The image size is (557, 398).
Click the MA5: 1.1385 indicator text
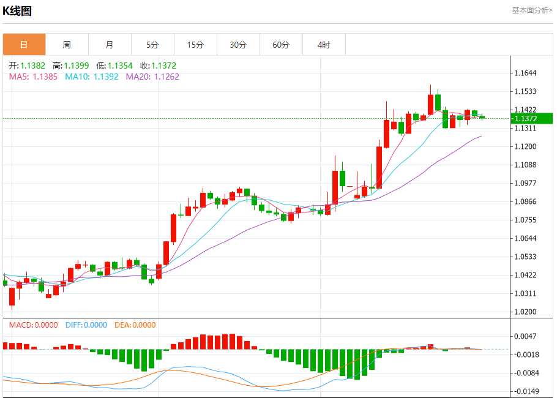click(33, 77)
